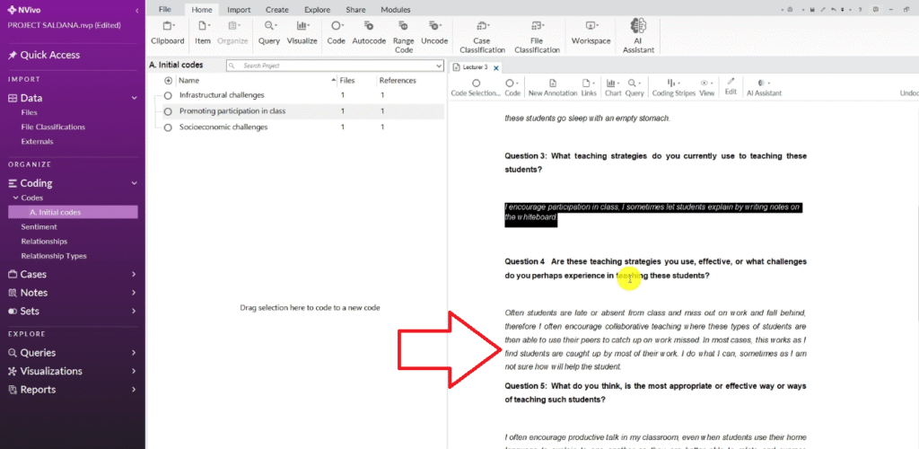919x449 pixels.
Task: Select the Infrastructural challenges code circle
Action: 168,95
